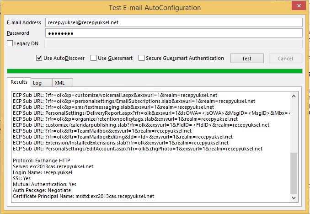Open the XML tab

pyautogui.click(x=63, y=83)
